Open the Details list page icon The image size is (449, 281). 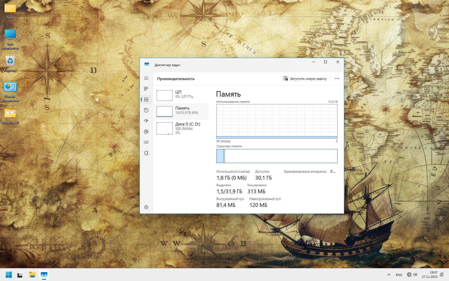[x=146, y=142]
